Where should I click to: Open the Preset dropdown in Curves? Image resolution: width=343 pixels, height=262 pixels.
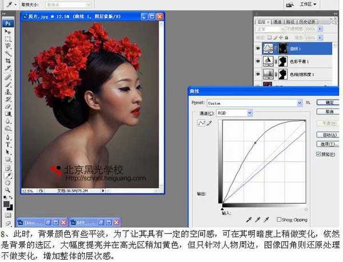click(x=300, y=103)
